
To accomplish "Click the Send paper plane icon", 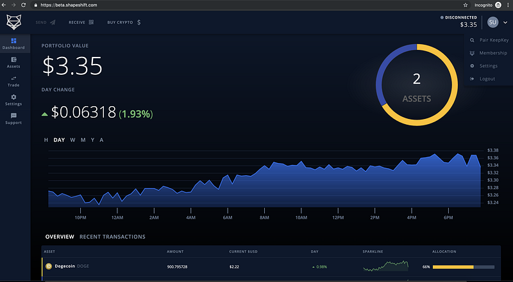I will [53, 22].
